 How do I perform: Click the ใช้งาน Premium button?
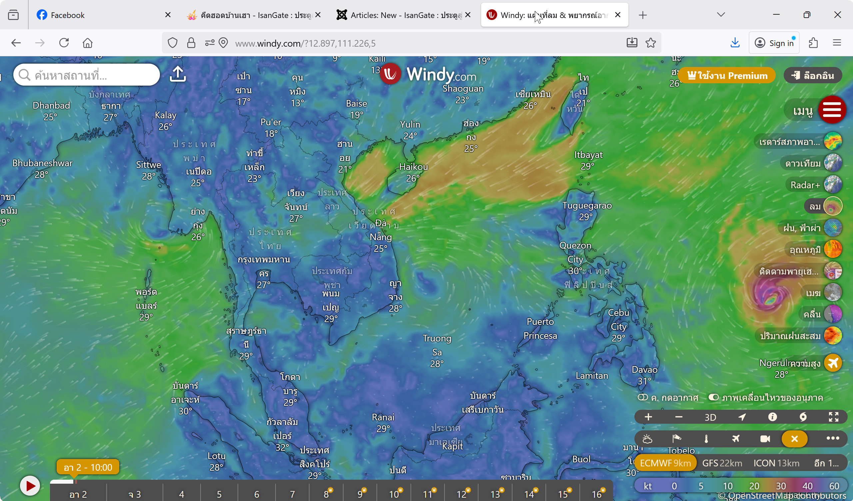[x=727, y=75]
